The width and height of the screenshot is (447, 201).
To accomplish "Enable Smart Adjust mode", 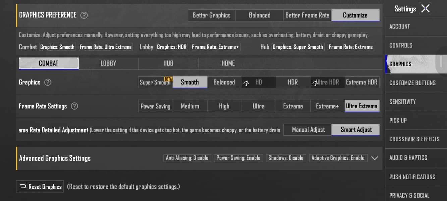I will (356, 130).
